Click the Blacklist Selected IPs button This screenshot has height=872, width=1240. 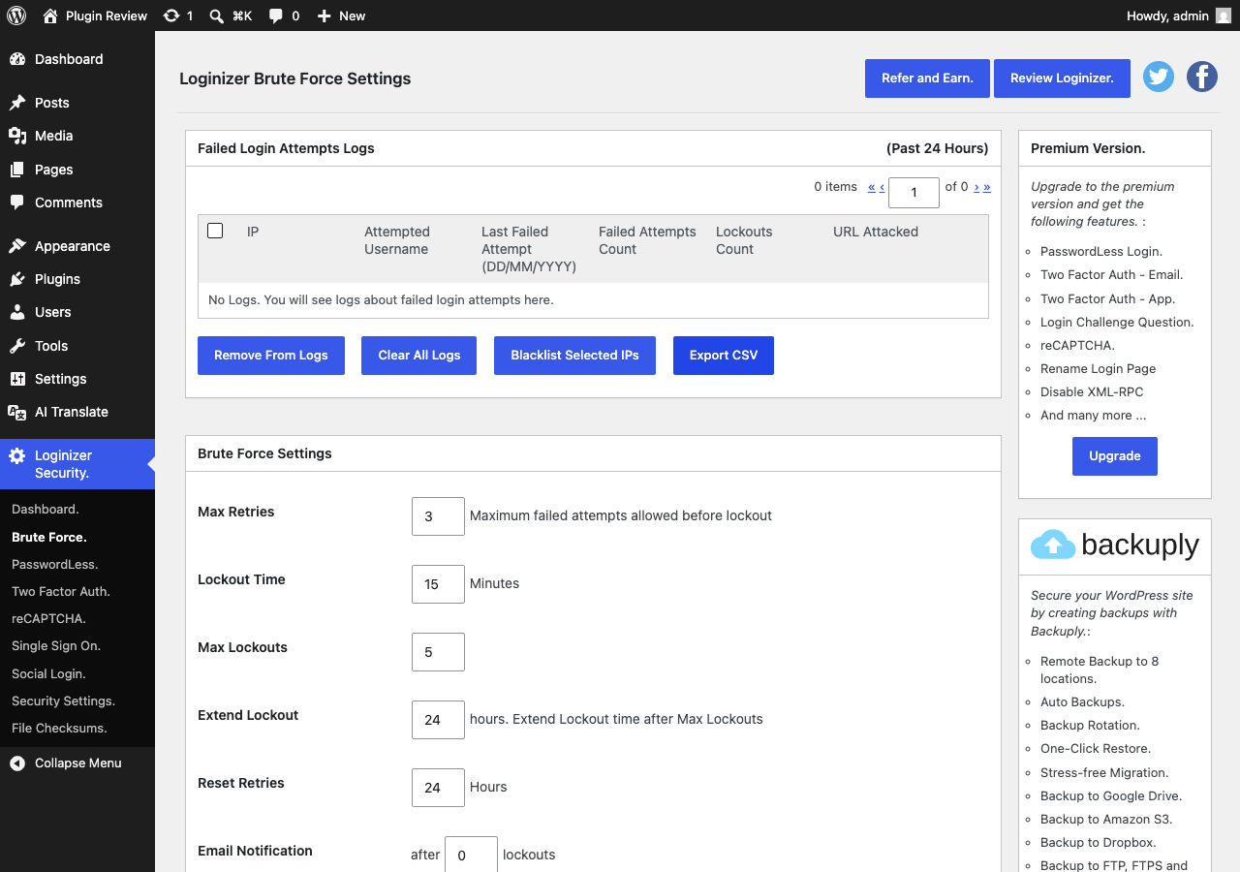[x=574, y=356]
